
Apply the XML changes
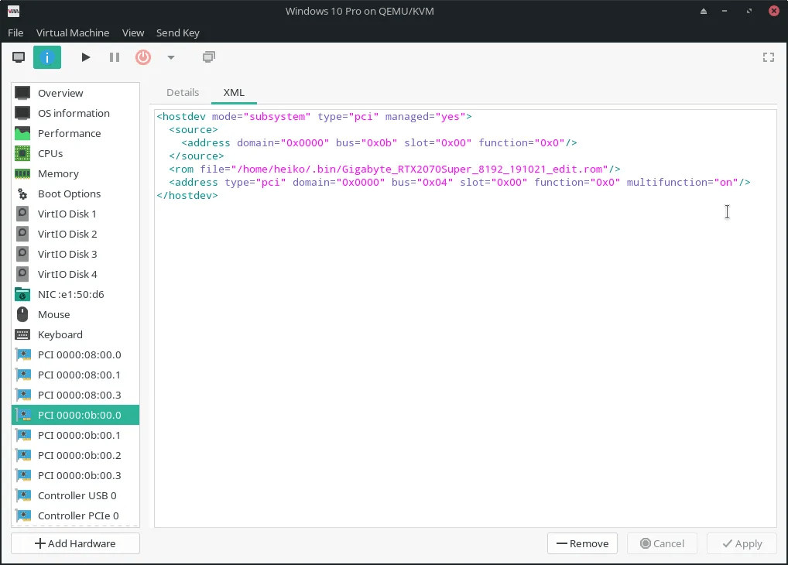point(742,543)
